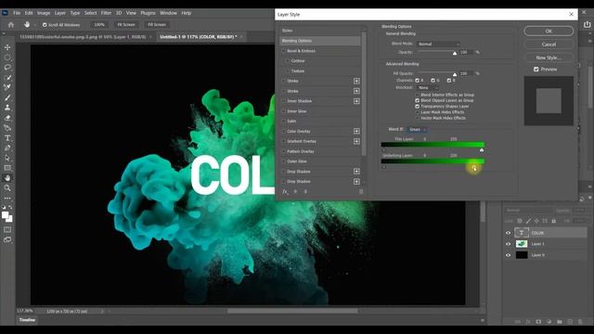Enable Layer Mask Hides Effects

click(417, 112)
